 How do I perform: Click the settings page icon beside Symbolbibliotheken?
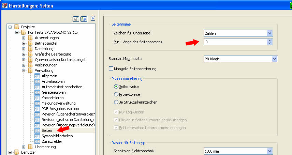click(37, 136)
